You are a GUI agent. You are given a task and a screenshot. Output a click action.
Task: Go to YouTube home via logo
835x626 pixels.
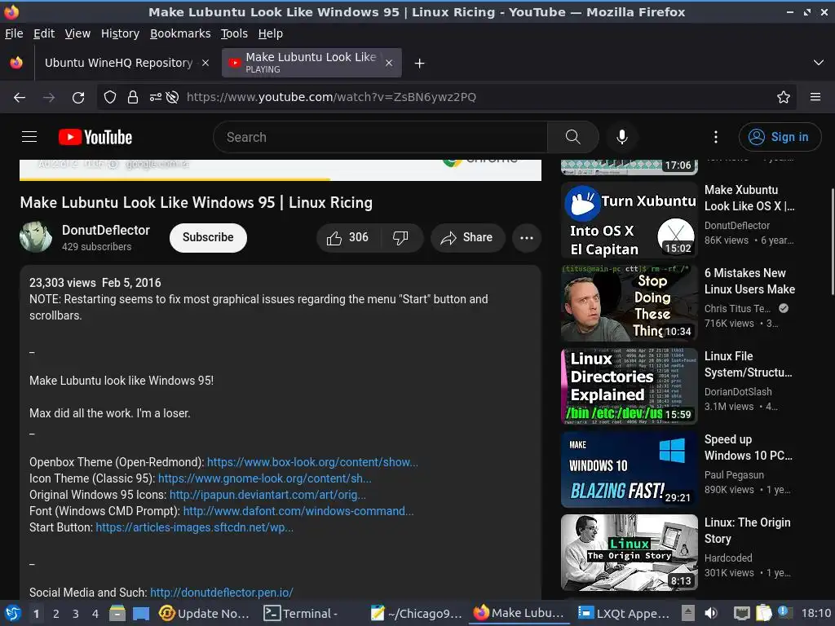pos(95,137)
